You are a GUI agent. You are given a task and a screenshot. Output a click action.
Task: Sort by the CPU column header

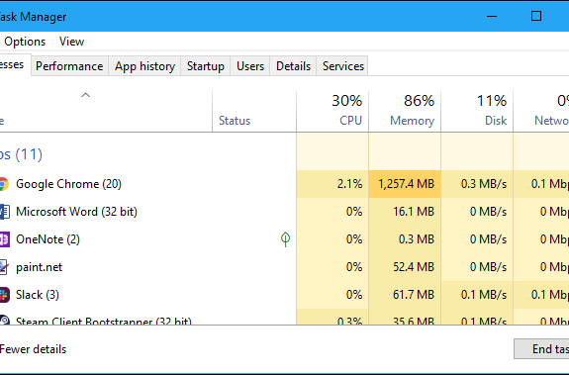332,112
